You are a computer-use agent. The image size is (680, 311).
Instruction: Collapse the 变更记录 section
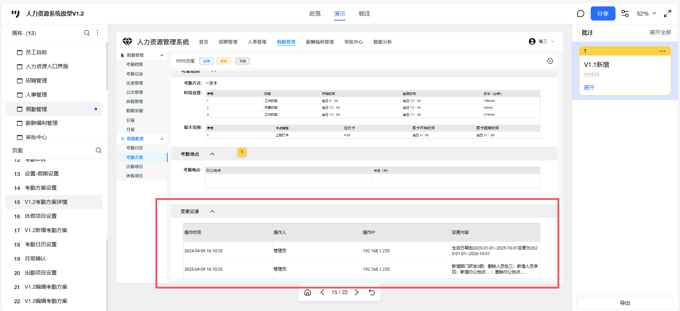[212, 211]
